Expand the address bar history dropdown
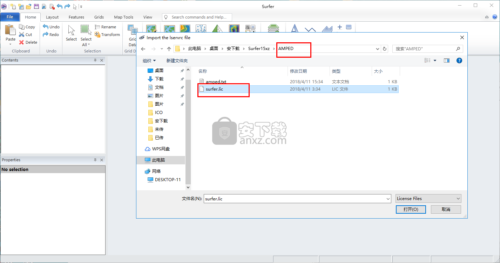 377,49
